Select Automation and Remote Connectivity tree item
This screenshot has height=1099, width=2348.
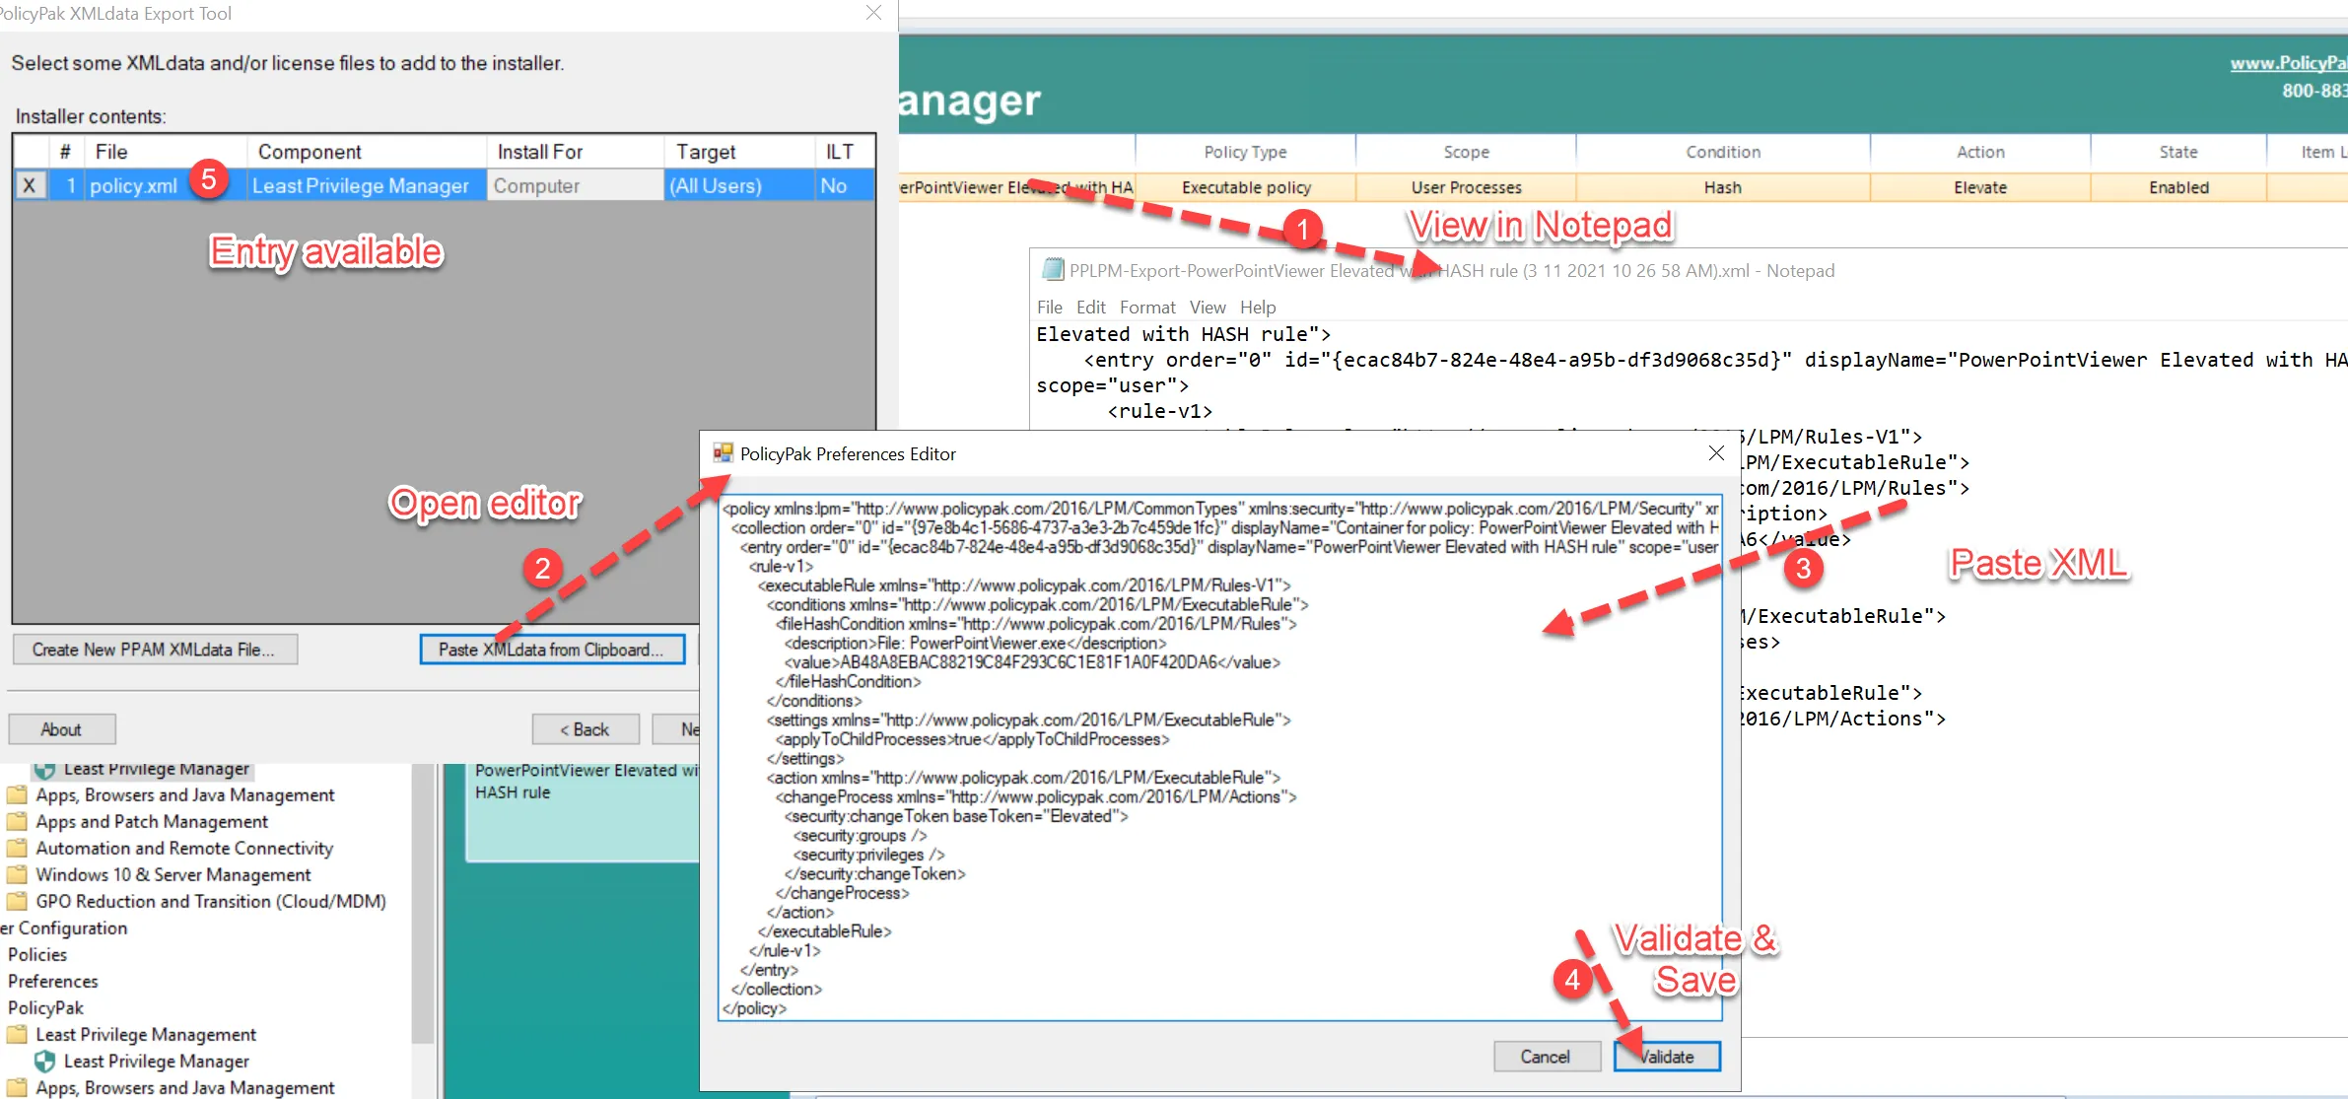pos(184,848)
